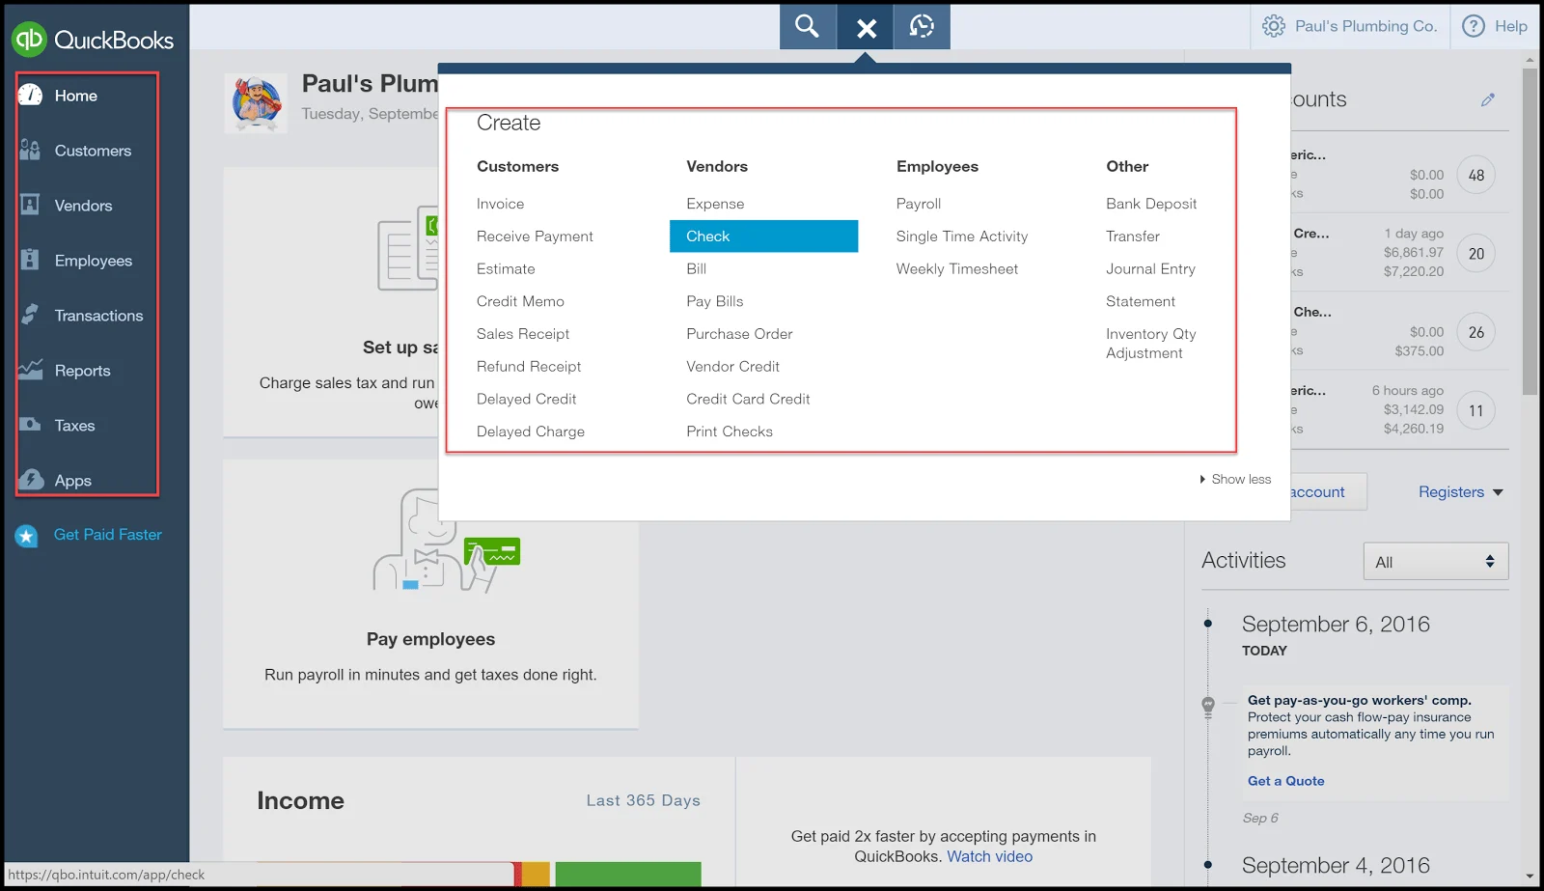Image resolution: width=1544 pixels, height=891 pixels.
Task: Click the 11 transactions count badge
Action: pyautogui.click(x=1476, y=410)
